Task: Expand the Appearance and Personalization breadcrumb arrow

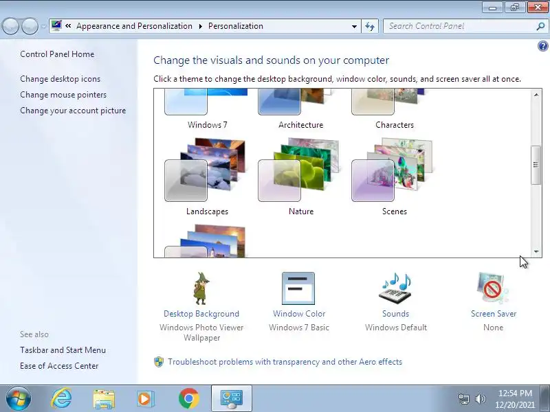Action: point(200,26)
